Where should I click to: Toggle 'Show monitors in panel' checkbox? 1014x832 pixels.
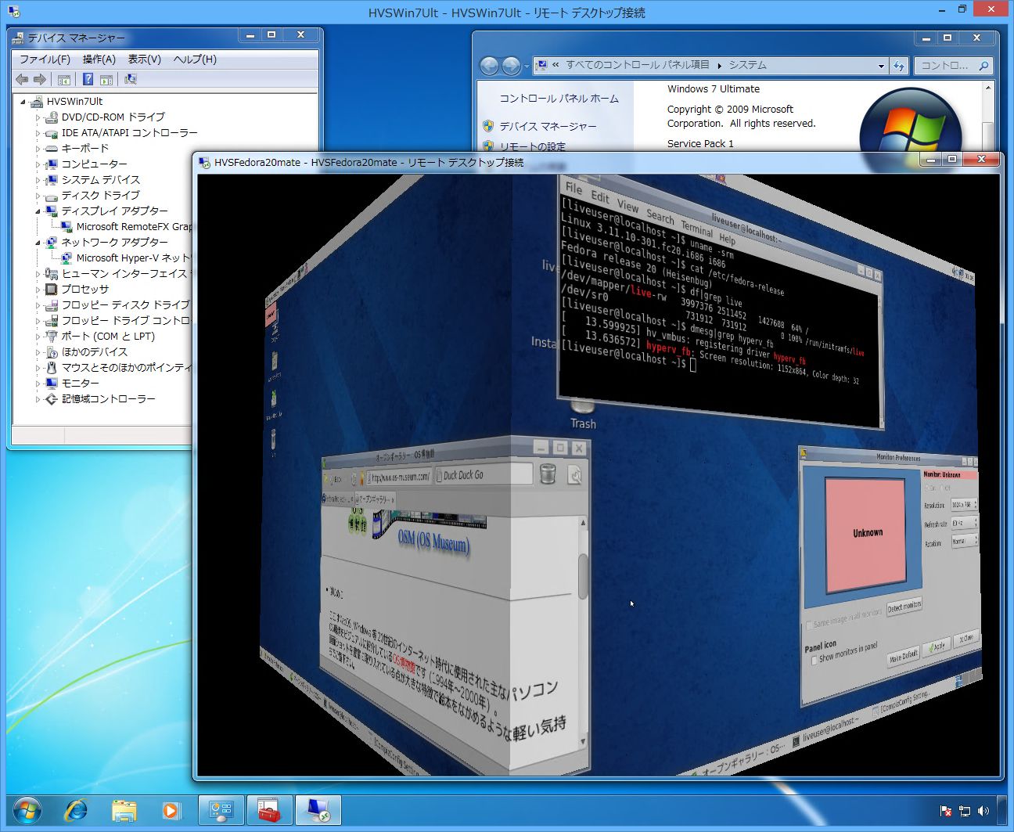[x=814, y=660]
